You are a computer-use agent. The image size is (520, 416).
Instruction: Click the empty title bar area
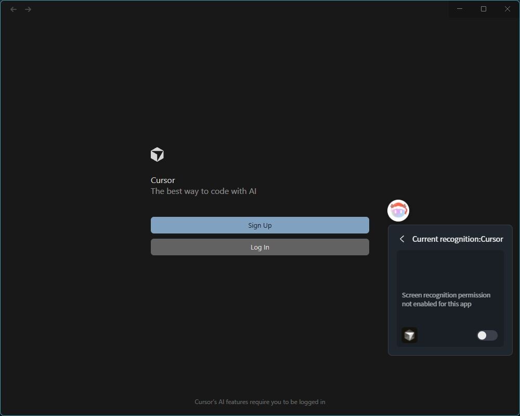(x=234, y=9)
